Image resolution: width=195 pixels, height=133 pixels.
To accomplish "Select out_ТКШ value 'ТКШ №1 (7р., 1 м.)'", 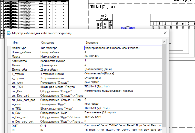I will 123,87.
